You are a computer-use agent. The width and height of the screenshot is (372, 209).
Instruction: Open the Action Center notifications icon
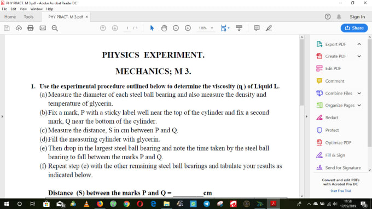[x=364, y=204]
